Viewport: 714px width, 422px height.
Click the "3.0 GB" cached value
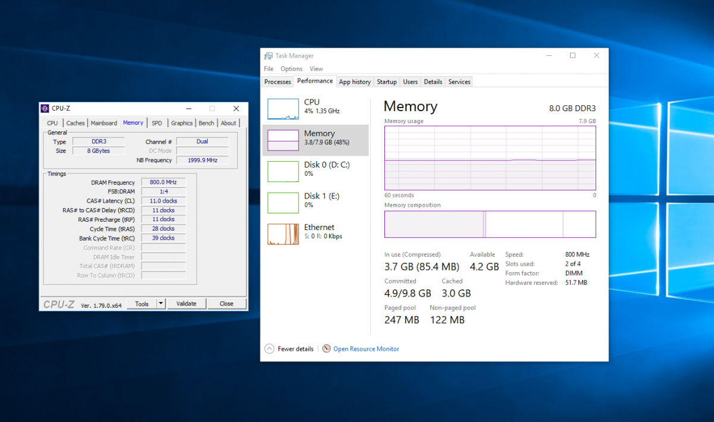456,293
